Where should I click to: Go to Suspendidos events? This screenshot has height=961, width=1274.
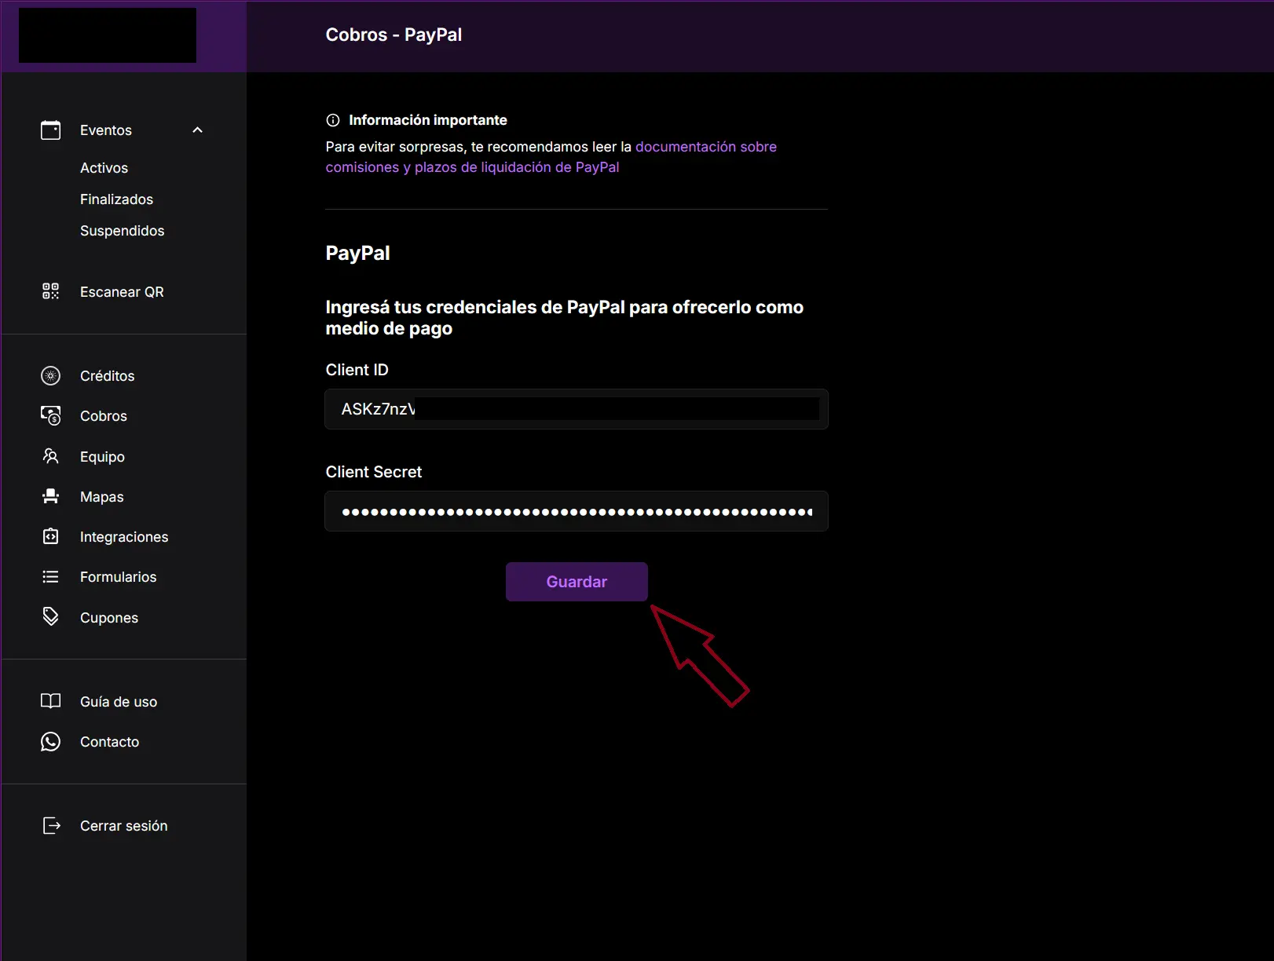(122, 231)
